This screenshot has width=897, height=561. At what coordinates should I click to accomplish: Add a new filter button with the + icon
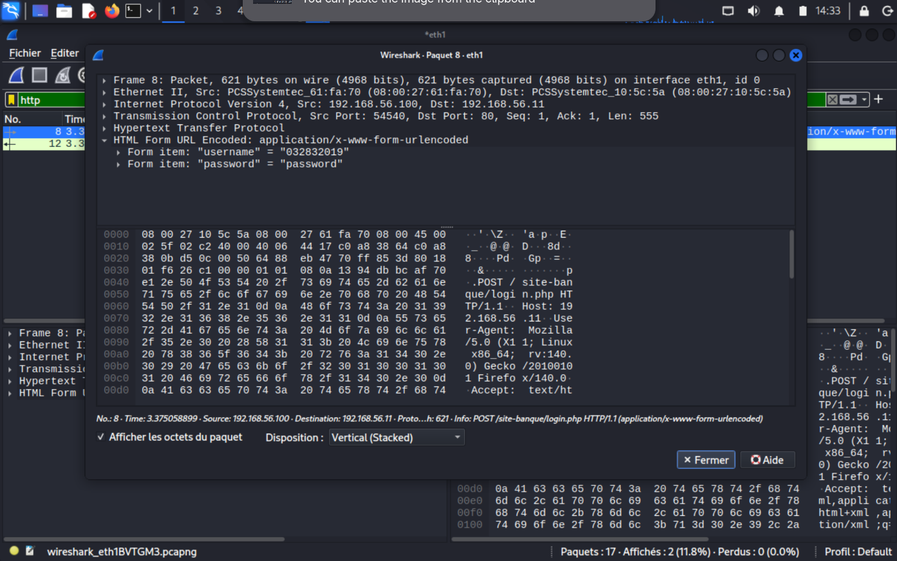(878, 100)
